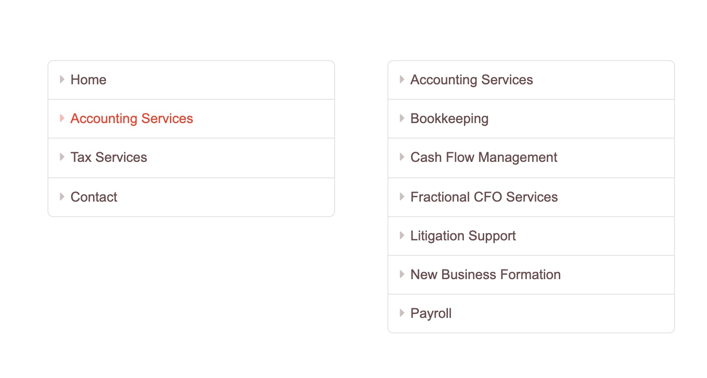Open the Tax Services menu item

(x=109, y=157)
